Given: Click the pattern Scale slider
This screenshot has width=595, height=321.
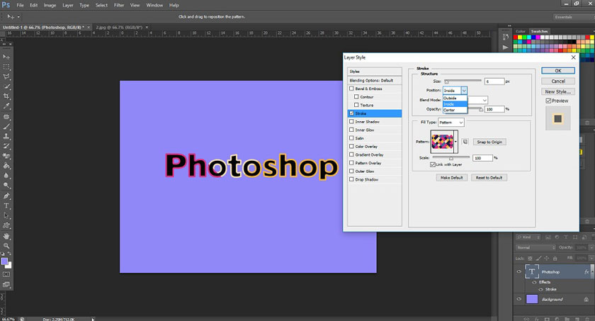Looking at the screenshot, I should 450,157.
